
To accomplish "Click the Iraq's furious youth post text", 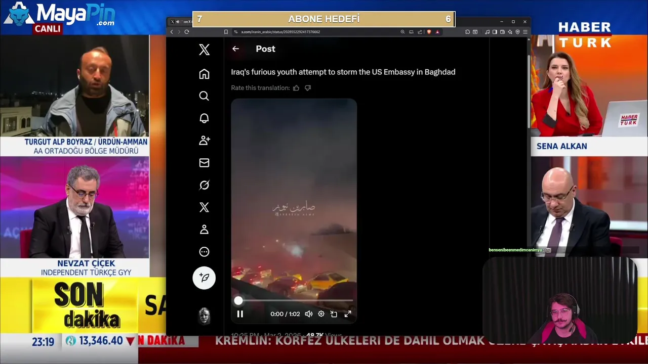I will point(343,72).
